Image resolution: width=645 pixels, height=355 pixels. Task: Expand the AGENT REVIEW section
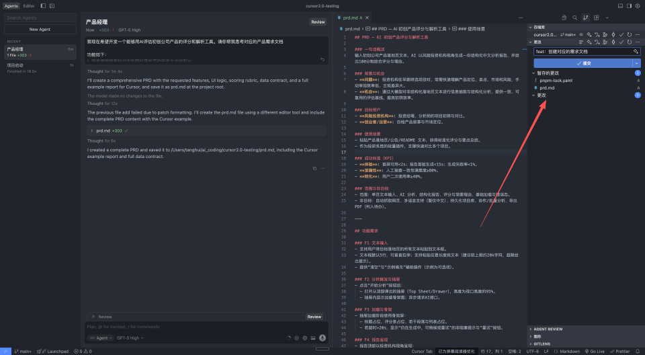click(546, 329)
